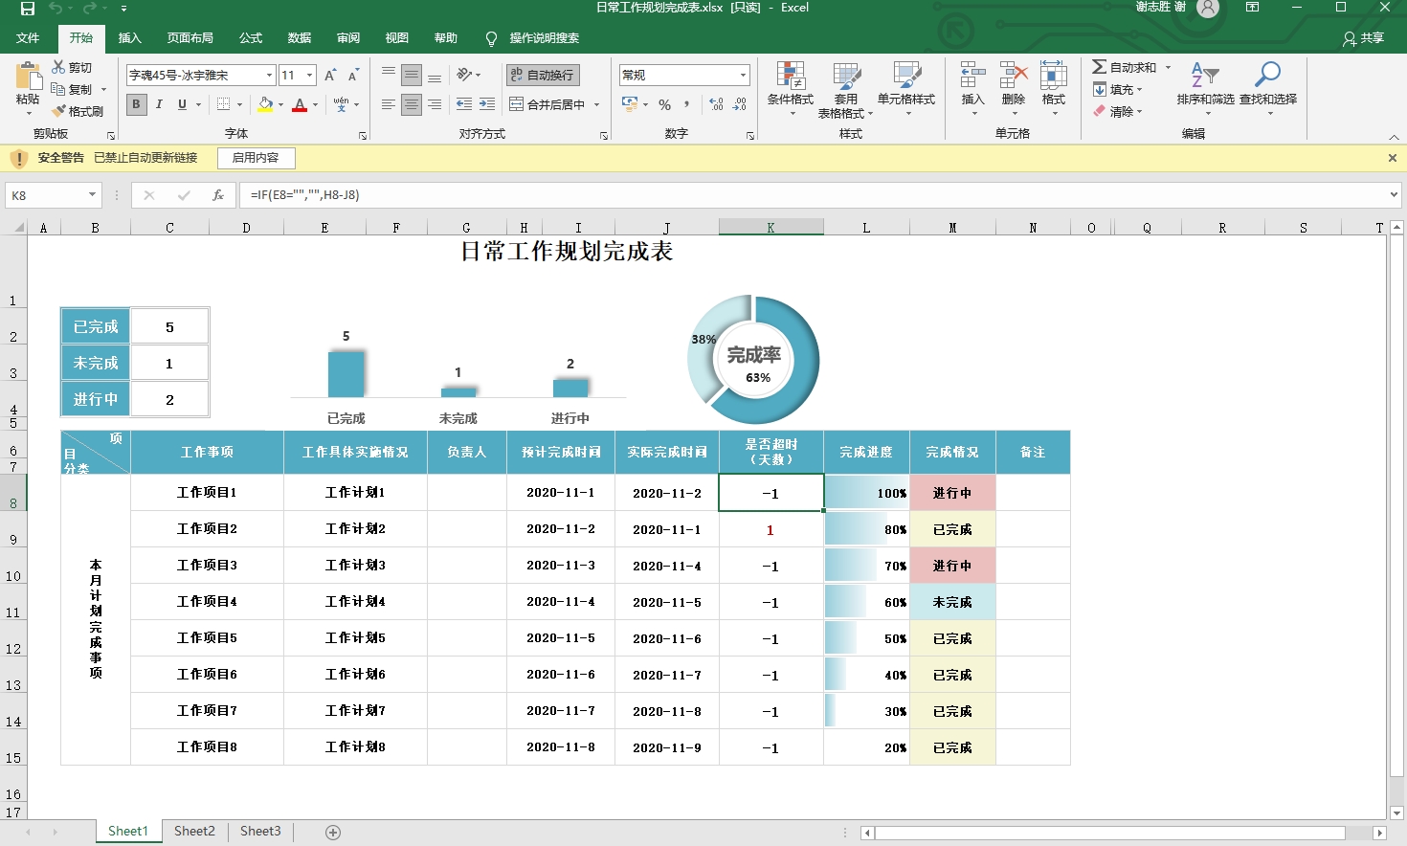Open the number format (常规) dropdown
The width and height of the screenshot is (1407, 846).
743,75
